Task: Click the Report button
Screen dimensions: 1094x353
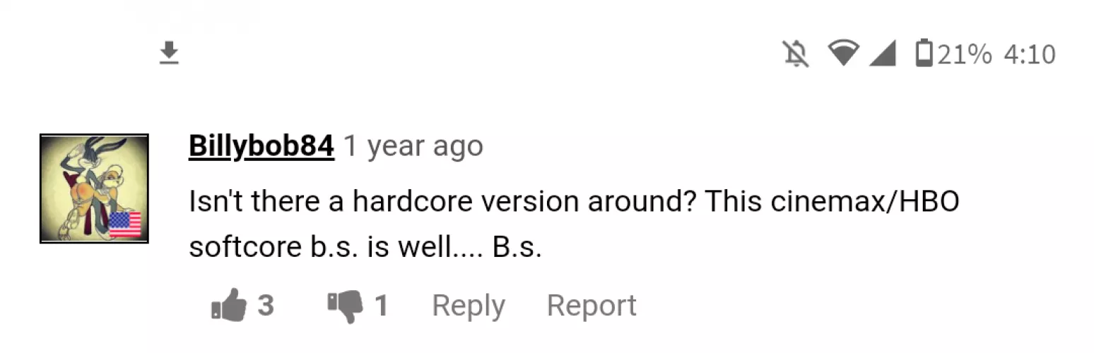Action: [x=592, y=306]
